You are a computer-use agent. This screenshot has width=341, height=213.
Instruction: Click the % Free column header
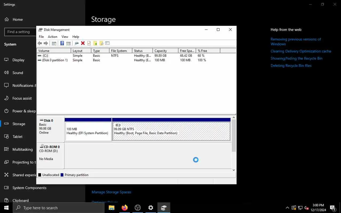point(208,51)
